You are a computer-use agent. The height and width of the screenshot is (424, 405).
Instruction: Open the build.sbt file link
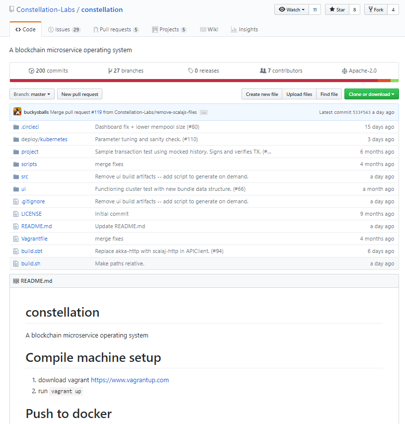pyautogui.click(x=32, y=251)
